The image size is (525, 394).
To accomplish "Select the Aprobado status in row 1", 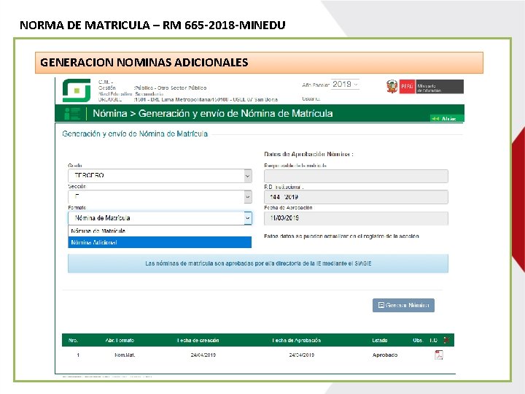I will pos(385,355).
